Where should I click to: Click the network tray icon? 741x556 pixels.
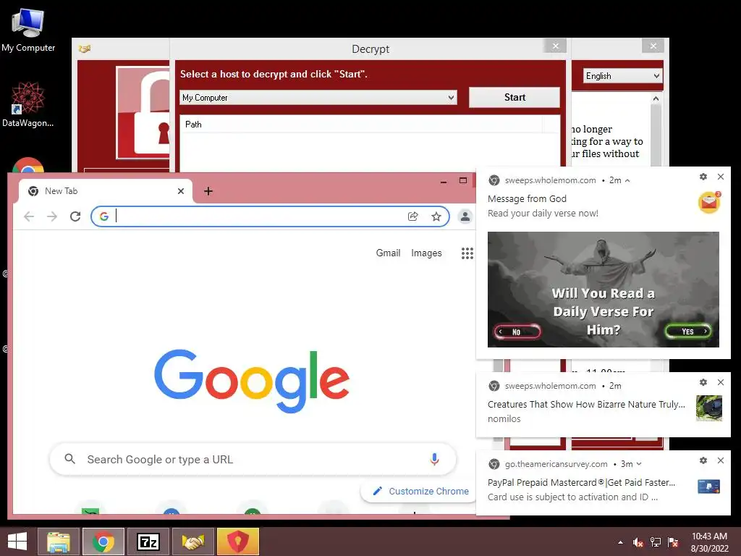(656, 542)
